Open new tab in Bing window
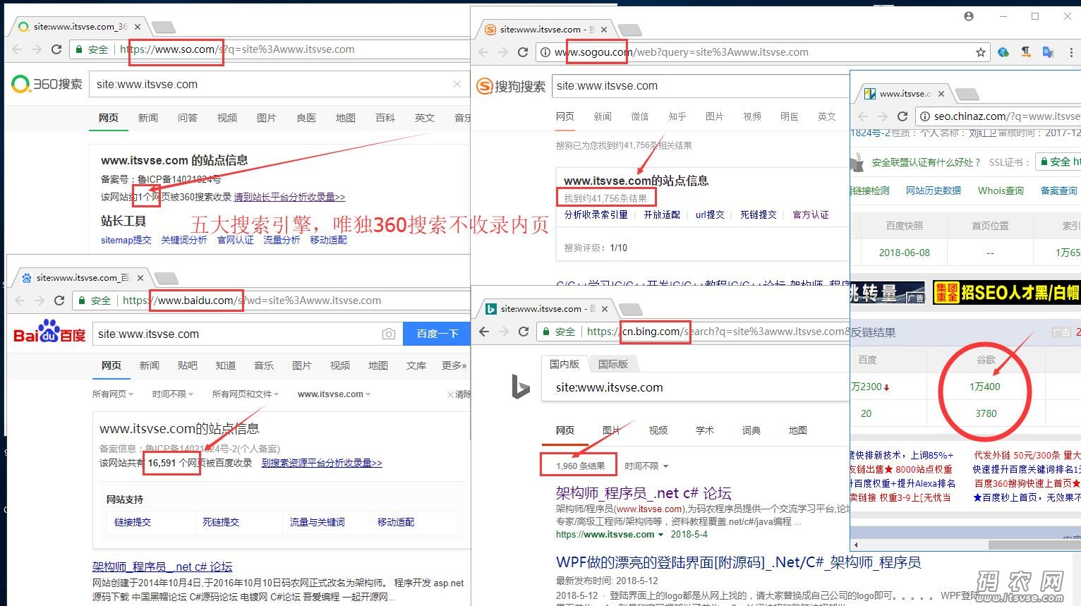The height and width of the screenshot is (606, 1081). pos(630,309)
